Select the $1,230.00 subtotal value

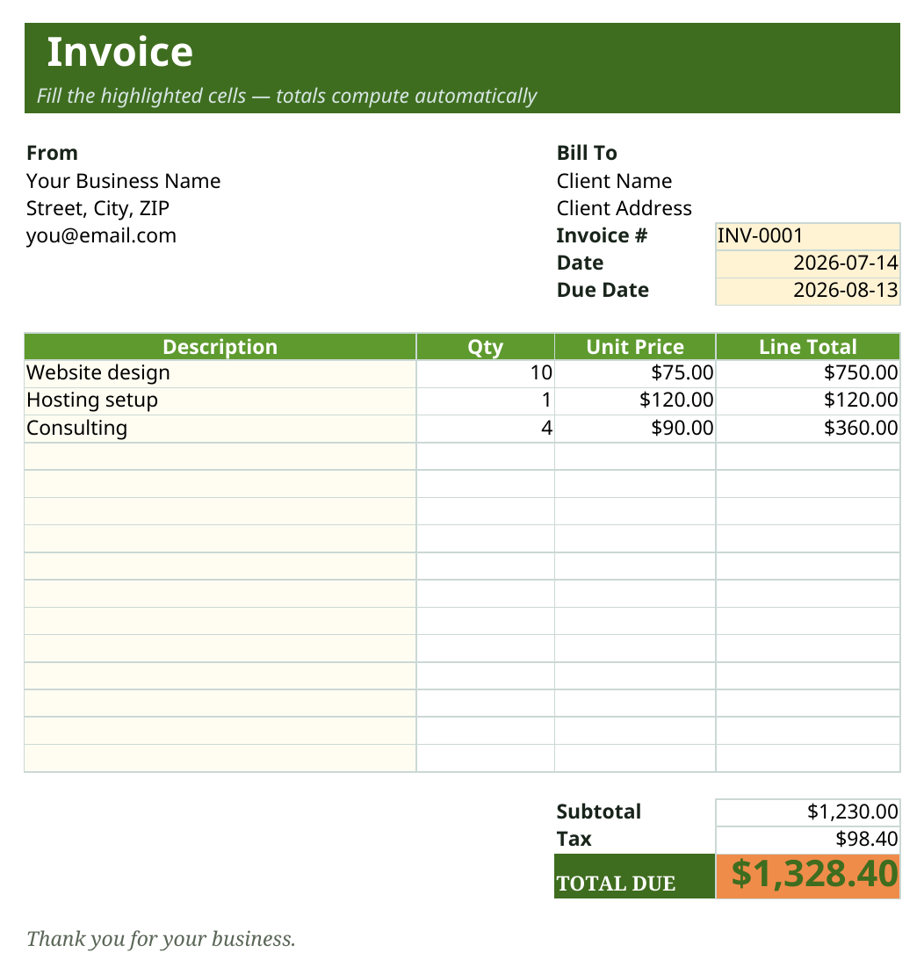tap(808, 812)
